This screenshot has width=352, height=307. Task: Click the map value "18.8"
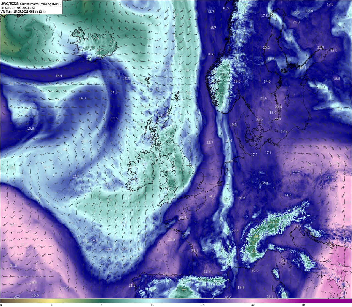point(337,78)
